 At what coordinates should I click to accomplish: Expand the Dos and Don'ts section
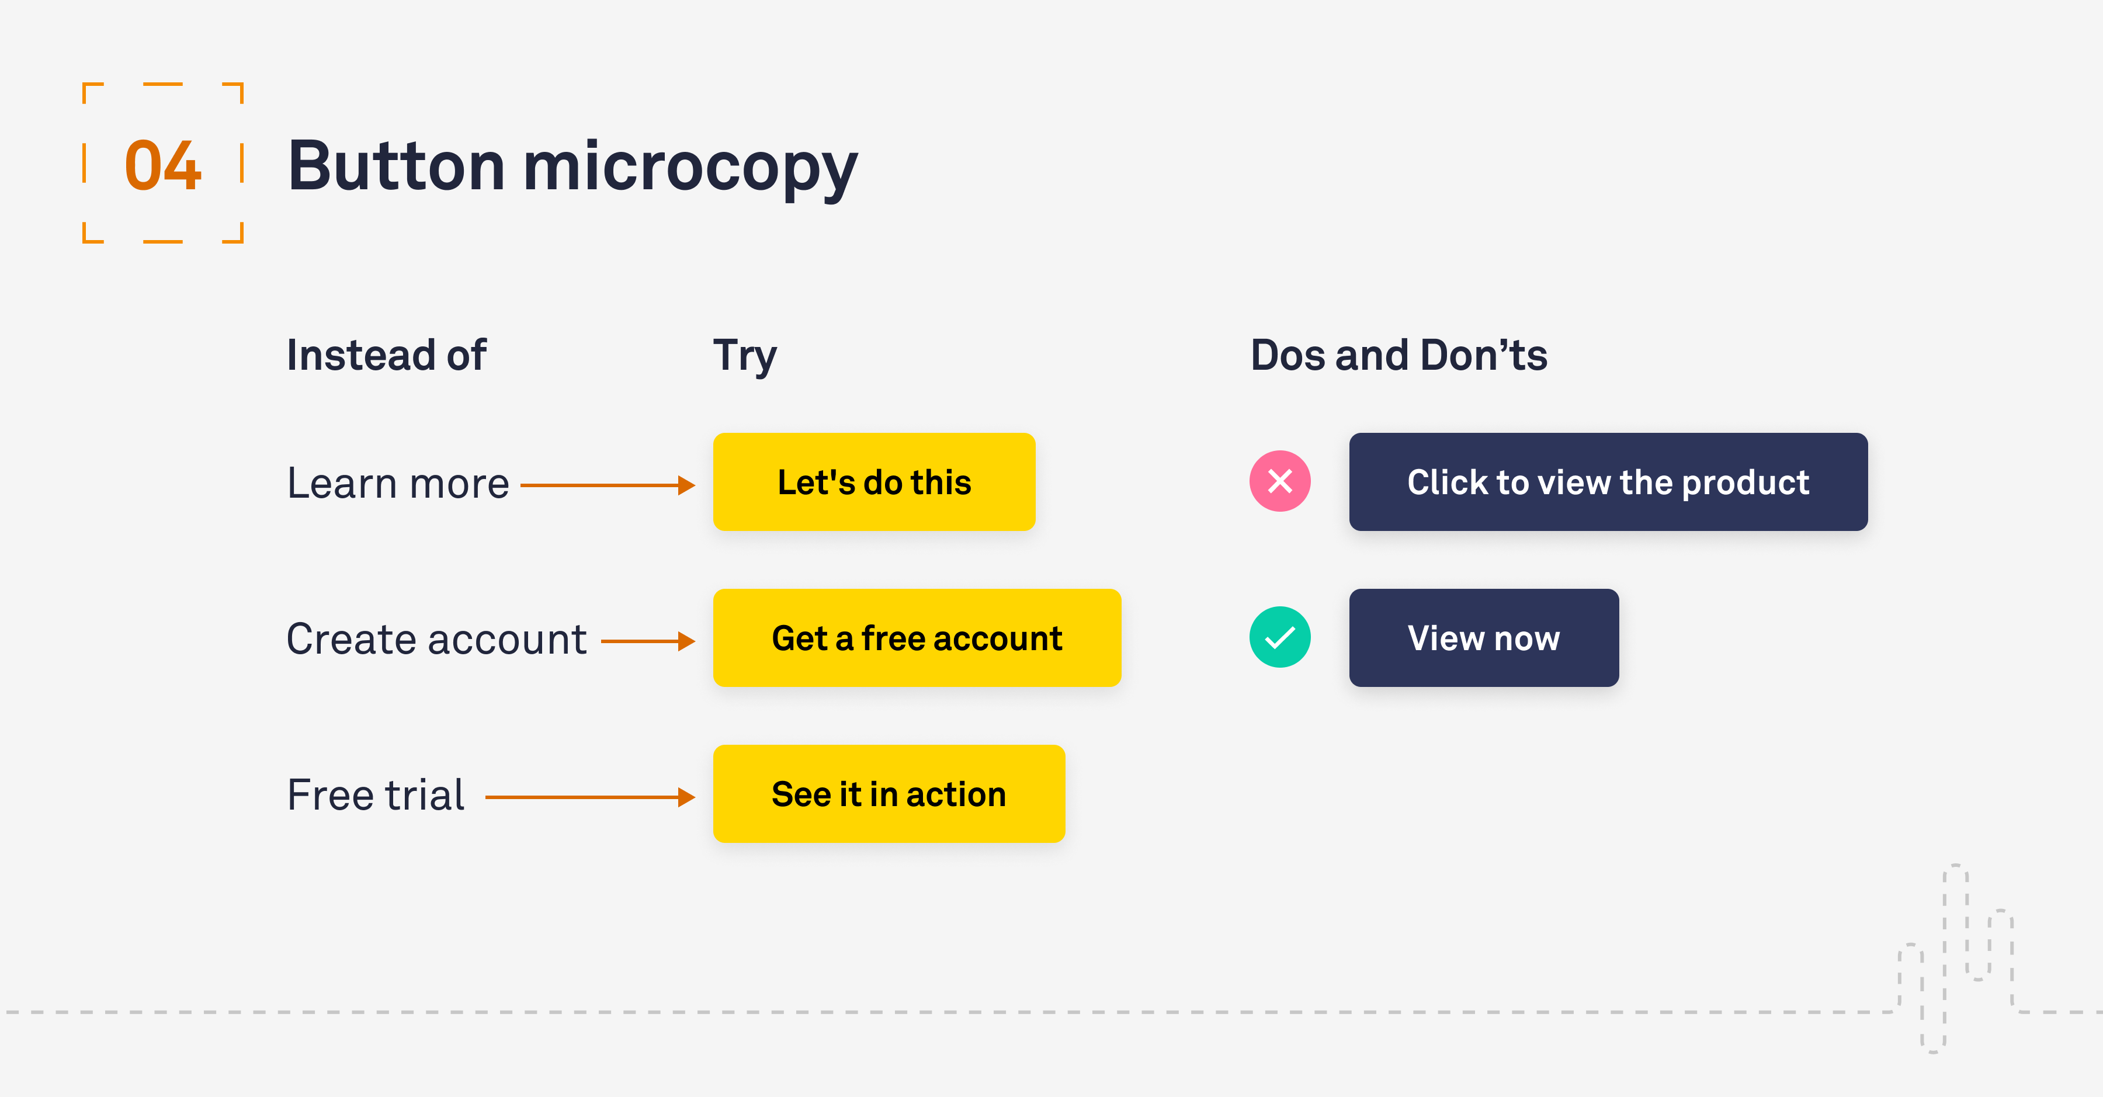(x=1398, y=317)
